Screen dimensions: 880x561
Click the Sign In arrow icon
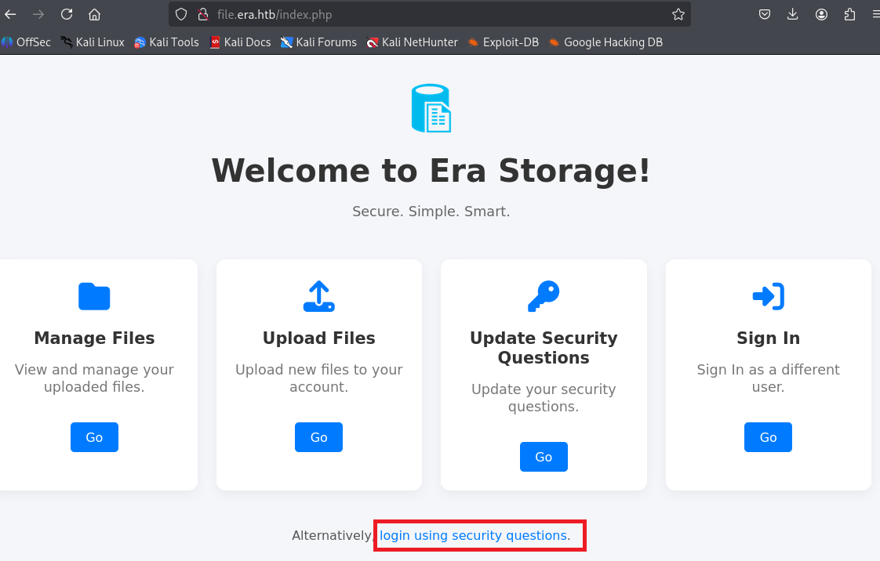click(x=768, y=297)
